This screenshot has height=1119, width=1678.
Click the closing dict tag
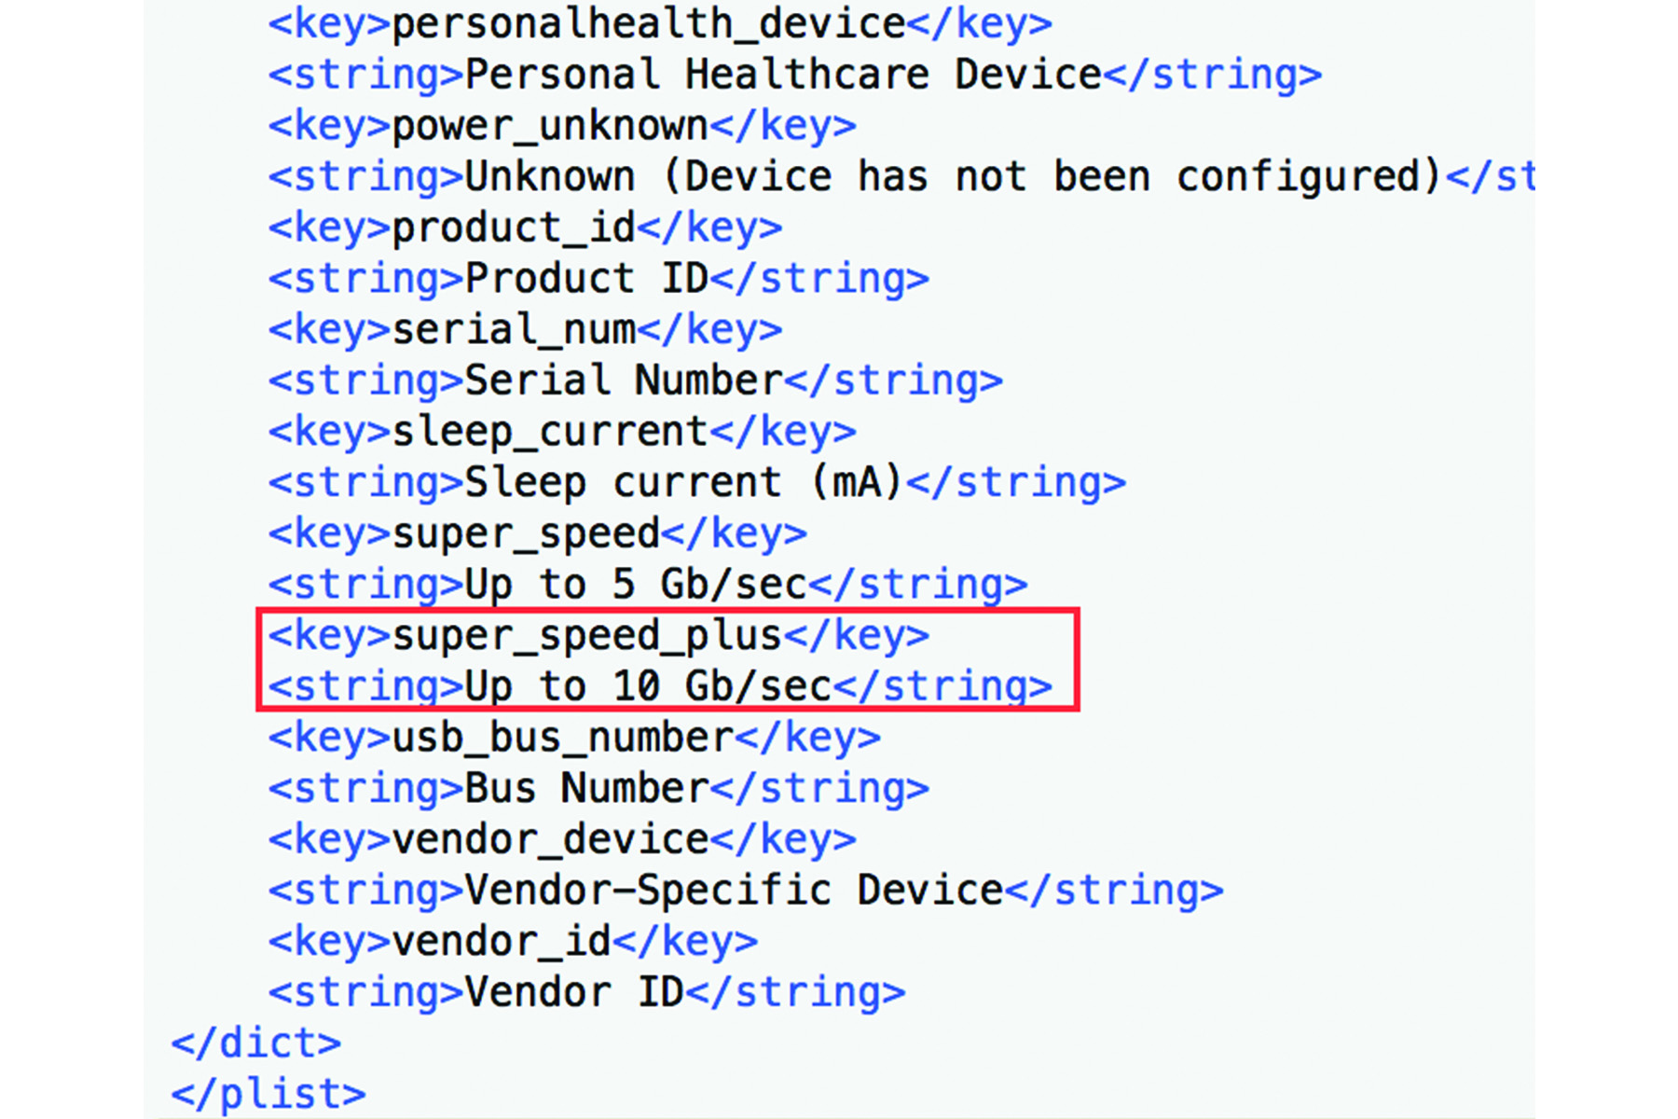[256, 1043]
